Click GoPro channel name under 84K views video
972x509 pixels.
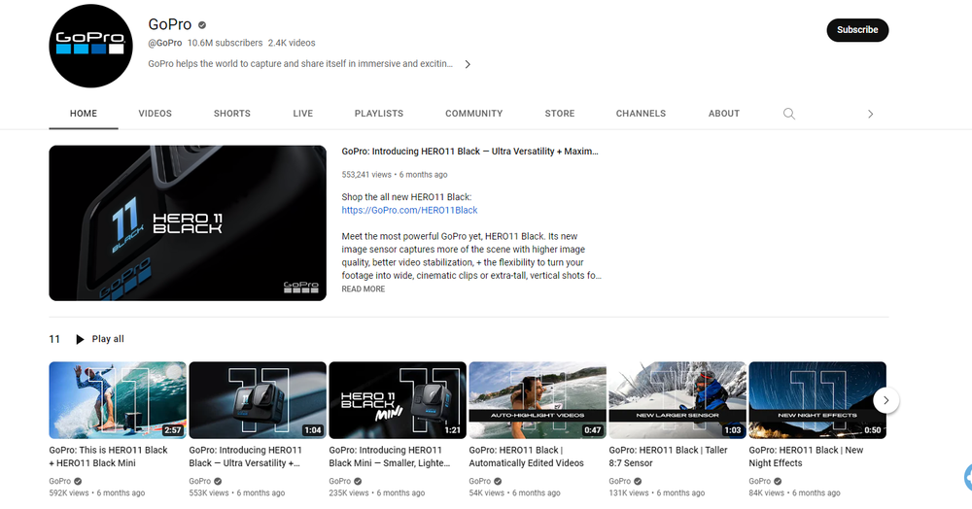(760, 481)
